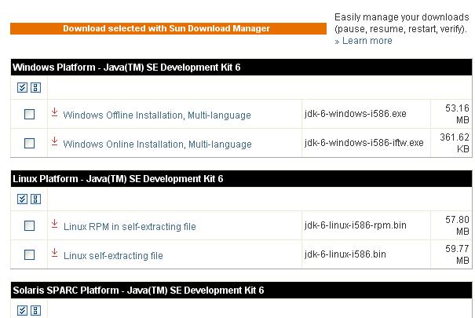Tick the Linux self-extracting file checkbox
The height and width of the screenshot is (318, 475).
pos(30,255)
